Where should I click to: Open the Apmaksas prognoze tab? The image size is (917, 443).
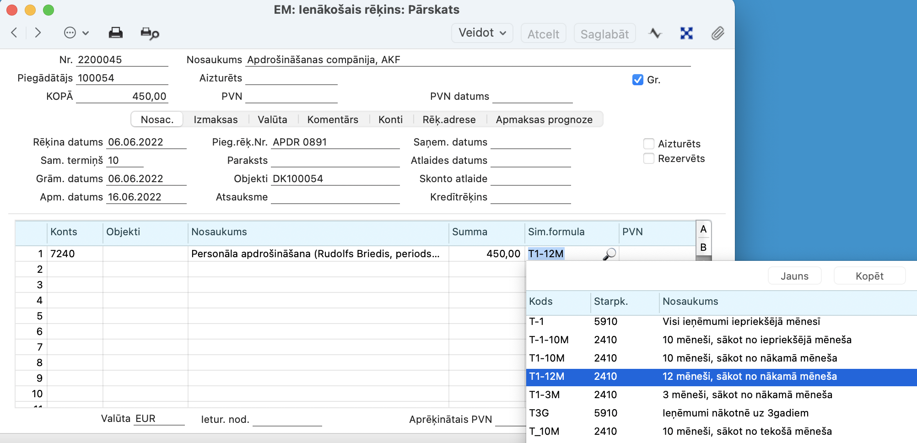pos(544,120)
